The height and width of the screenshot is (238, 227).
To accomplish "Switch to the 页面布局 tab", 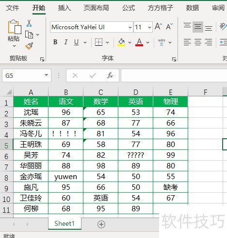I will (97, 8).
